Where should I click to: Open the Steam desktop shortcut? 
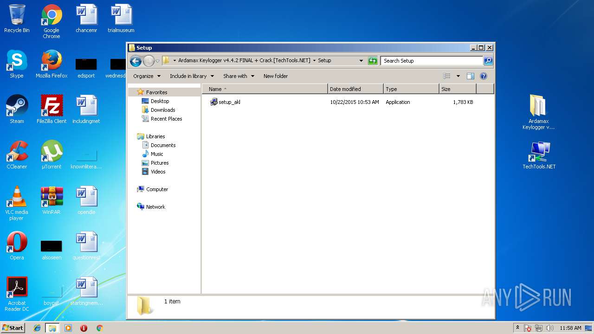pos(17,109)
